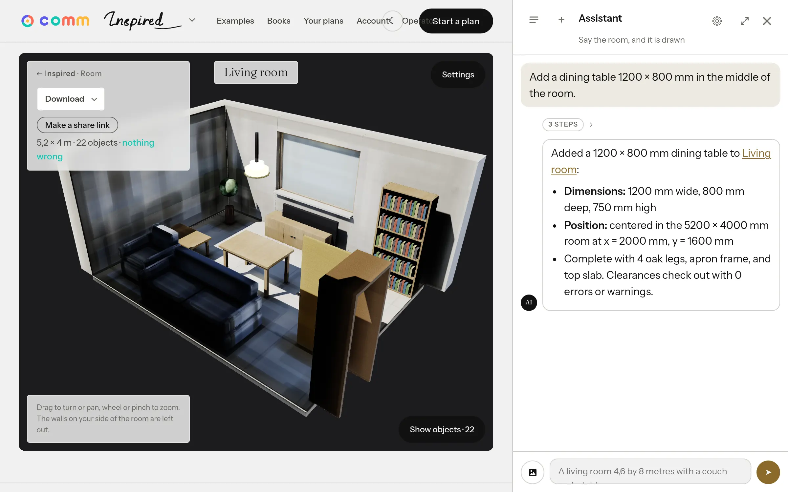Open the Examples menu item
788x492 pixels.
(x=235, y=21)
